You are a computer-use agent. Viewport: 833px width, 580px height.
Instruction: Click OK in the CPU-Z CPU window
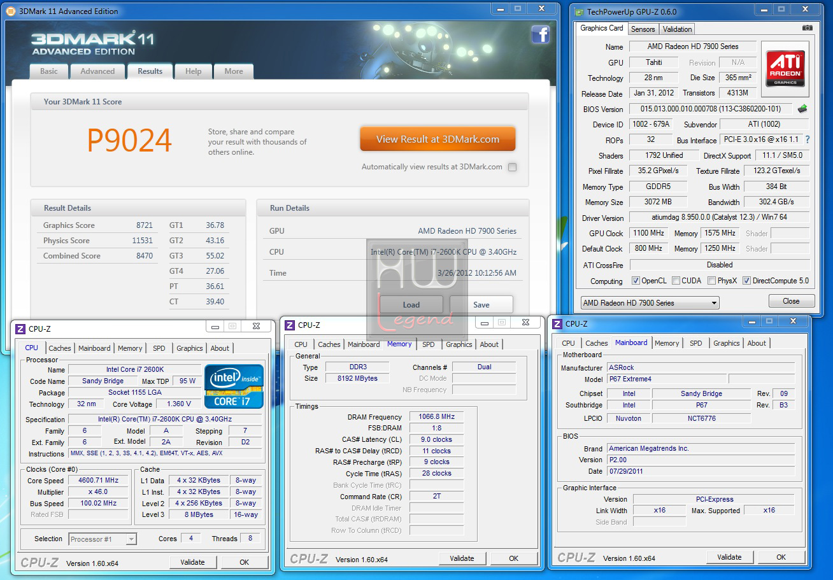point(244,562)
